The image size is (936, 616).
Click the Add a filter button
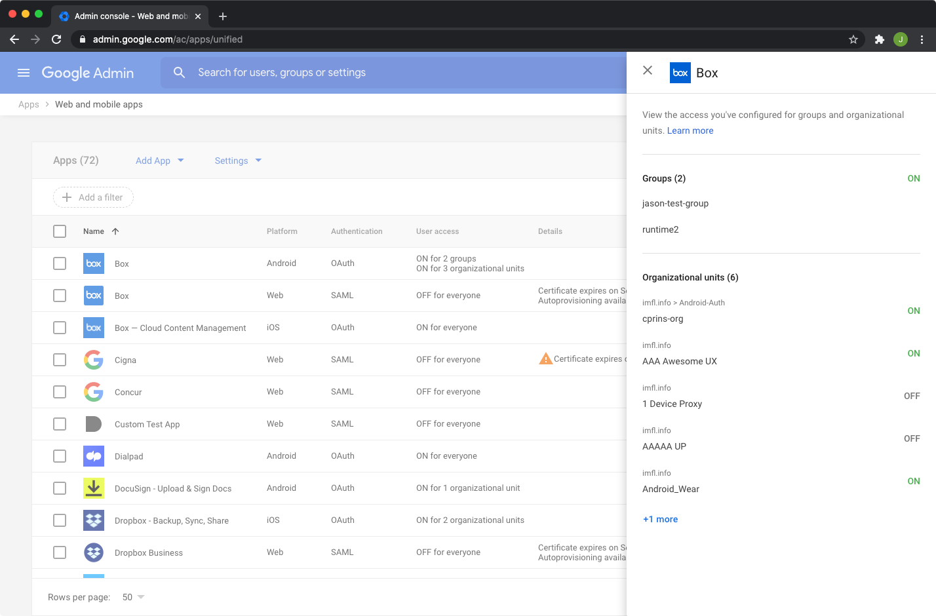point(93,197)
